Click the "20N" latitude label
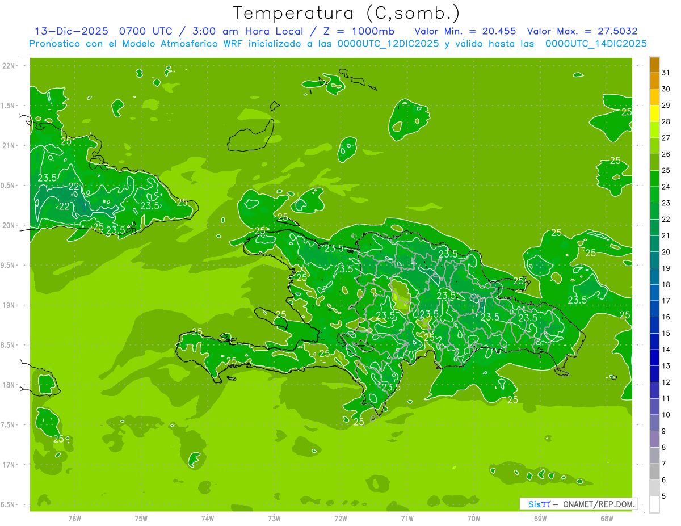This screenshot has height=526, width=681. 9,225
